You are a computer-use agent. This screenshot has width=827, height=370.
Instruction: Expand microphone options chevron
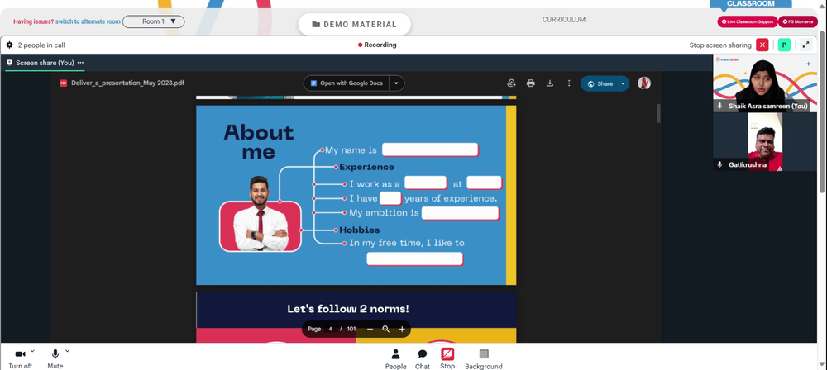click(67, 350)
